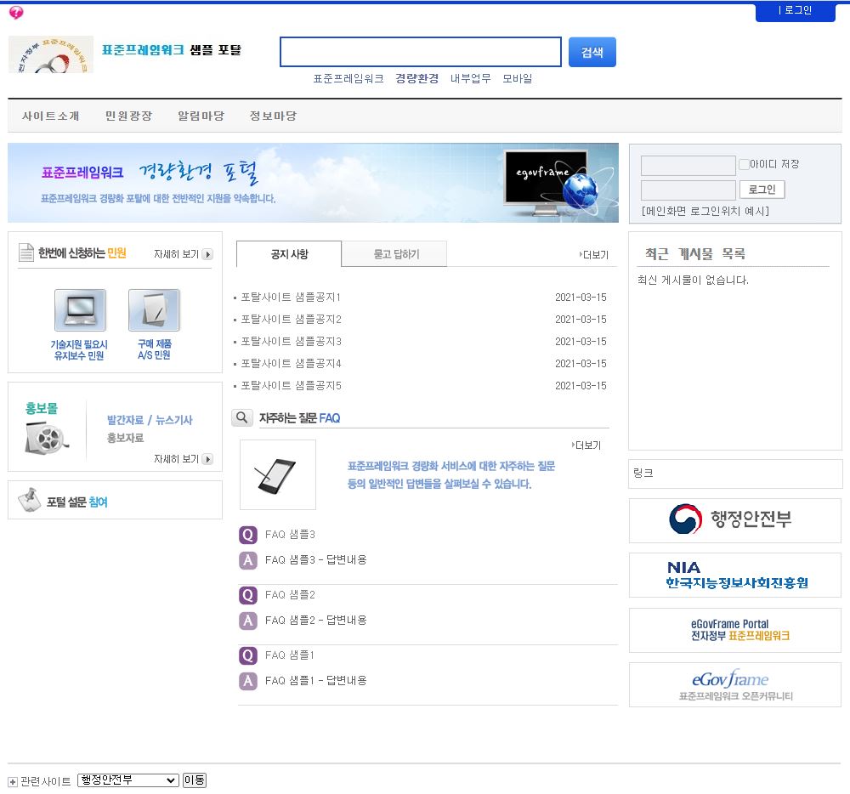Click the magnifier icon beside FAQ heading
This screenshot has width=850, height=794.
pyautogui.click(x=242, y=417)
